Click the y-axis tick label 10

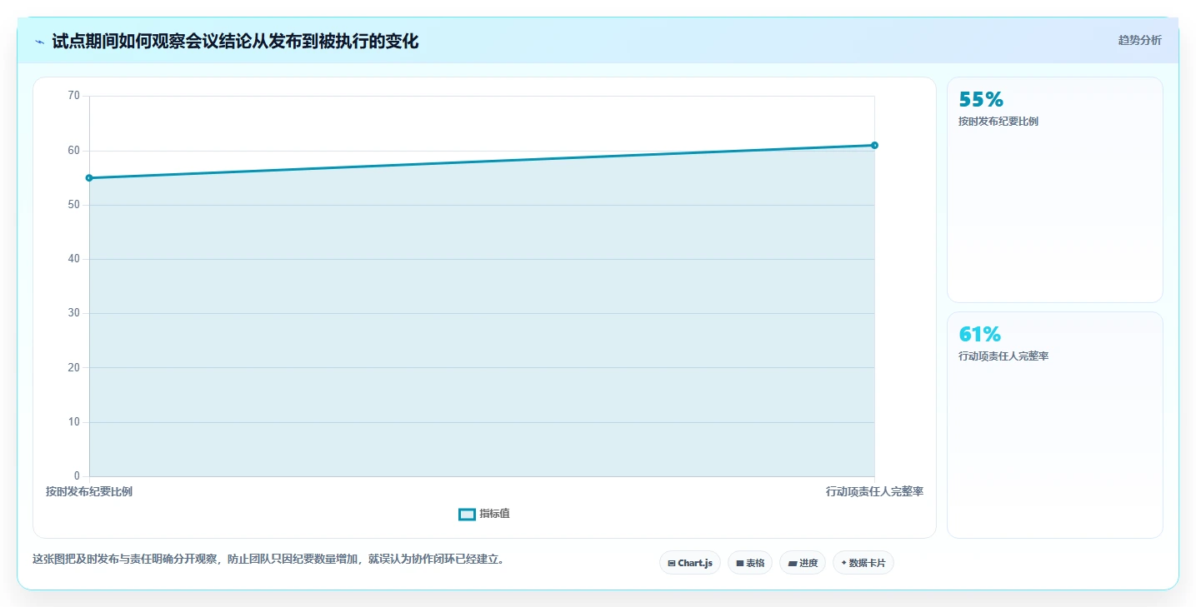(73, 422)
